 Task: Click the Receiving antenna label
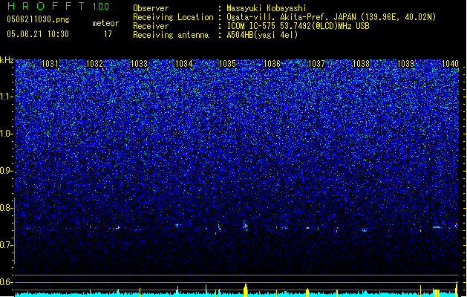coord(171,35)
